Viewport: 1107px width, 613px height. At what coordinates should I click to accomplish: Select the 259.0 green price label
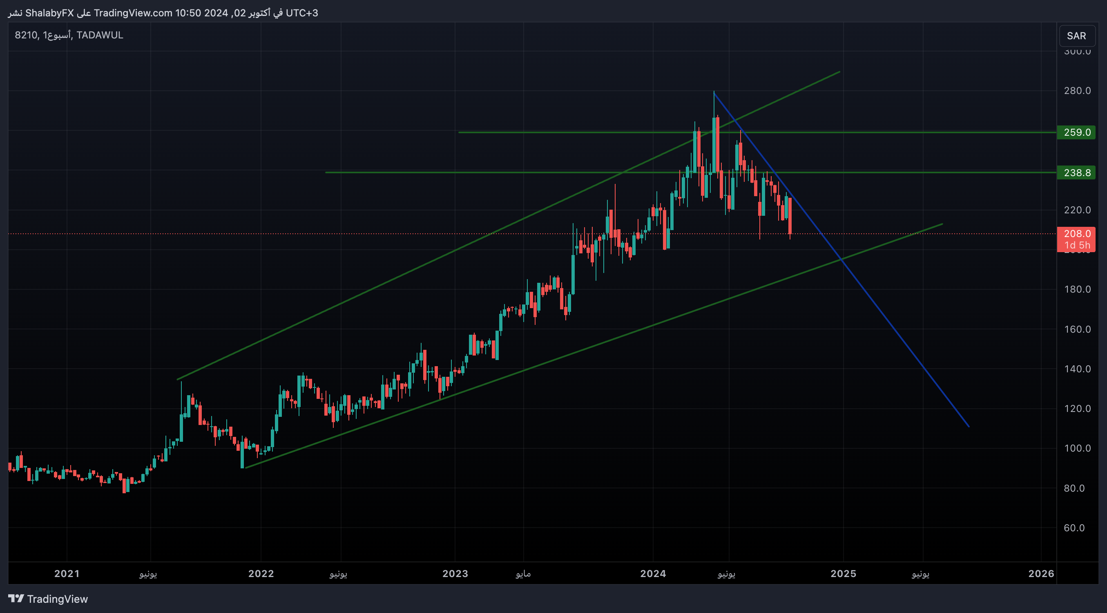click(1076, 132)
